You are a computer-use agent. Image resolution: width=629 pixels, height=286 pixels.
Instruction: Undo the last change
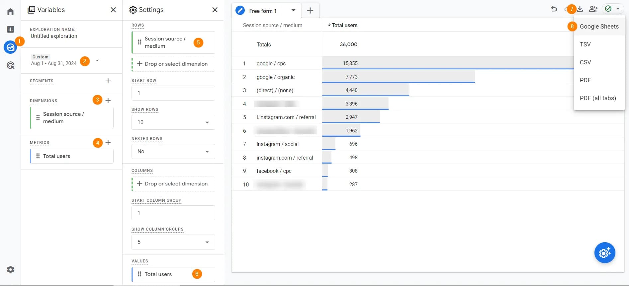(554, 9)
